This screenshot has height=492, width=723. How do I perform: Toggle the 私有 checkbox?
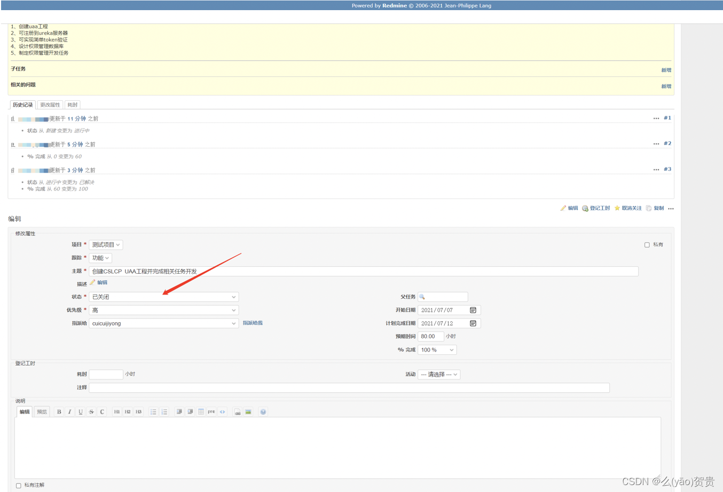647,245
